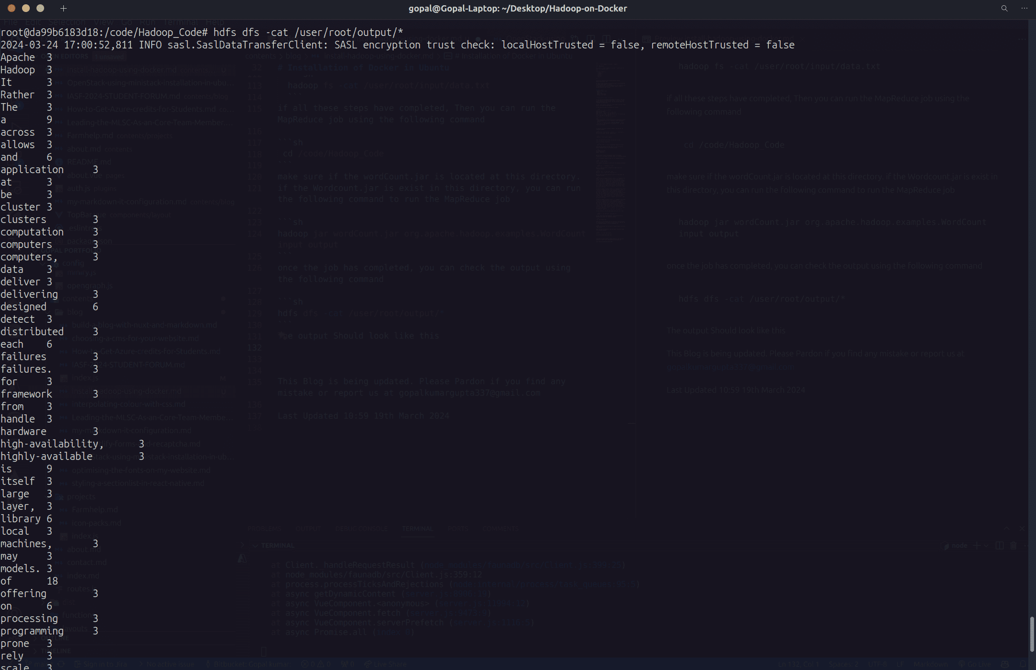Maximize the terminal with third window button
Image resolution: width=1036 pixels, height=670 pixels.
40,8
